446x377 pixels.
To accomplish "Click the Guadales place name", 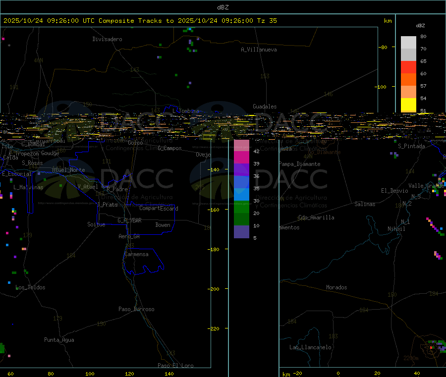I will 265,107.
